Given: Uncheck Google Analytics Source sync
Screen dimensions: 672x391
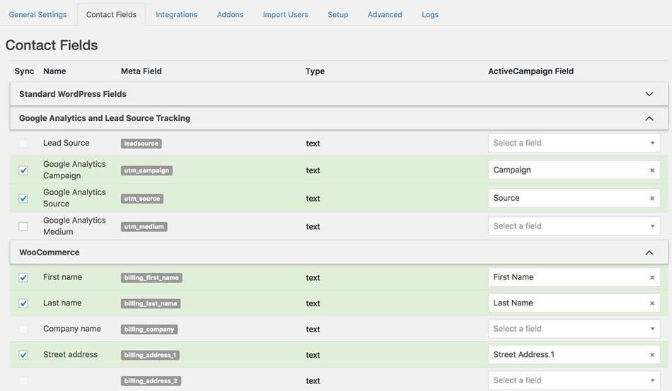Looking at the screenshot, I should click(x=23, y=198).
